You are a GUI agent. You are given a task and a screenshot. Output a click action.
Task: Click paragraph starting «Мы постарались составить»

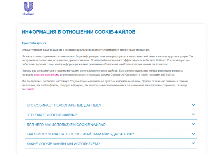pos(105,85)
